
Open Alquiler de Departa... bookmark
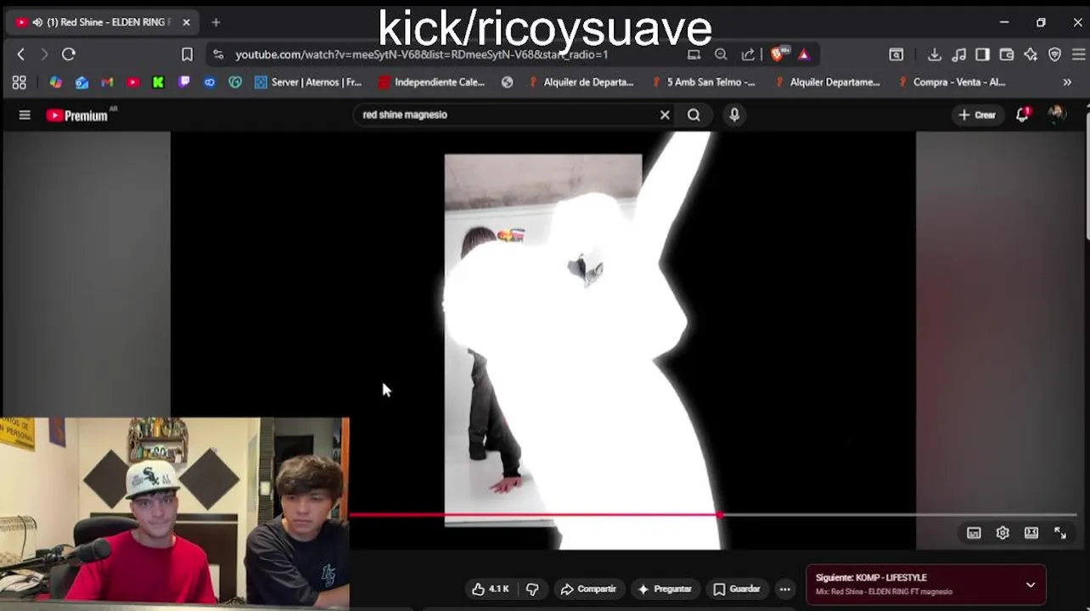(581, 82)
